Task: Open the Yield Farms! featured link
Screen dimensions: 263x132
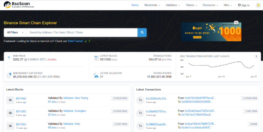Action: [75, 41]
